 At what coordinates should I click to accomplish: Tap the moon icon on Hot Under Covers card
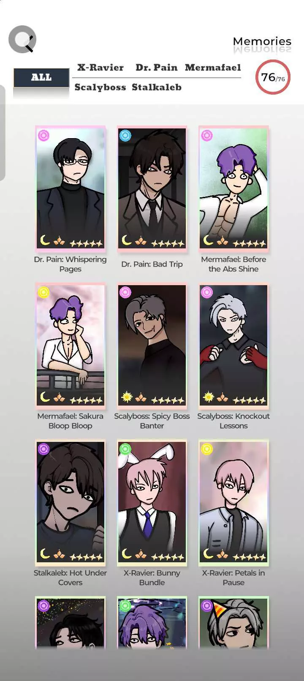45,553
